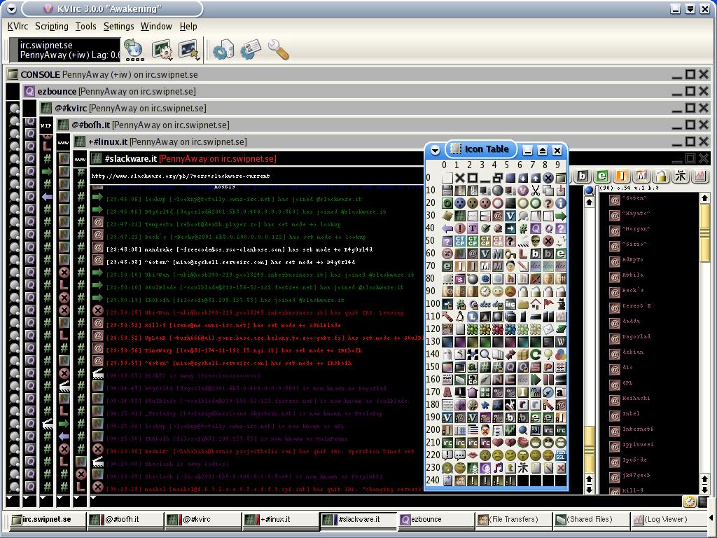
Task: Open the Settings menu
Action: [119, 27]
